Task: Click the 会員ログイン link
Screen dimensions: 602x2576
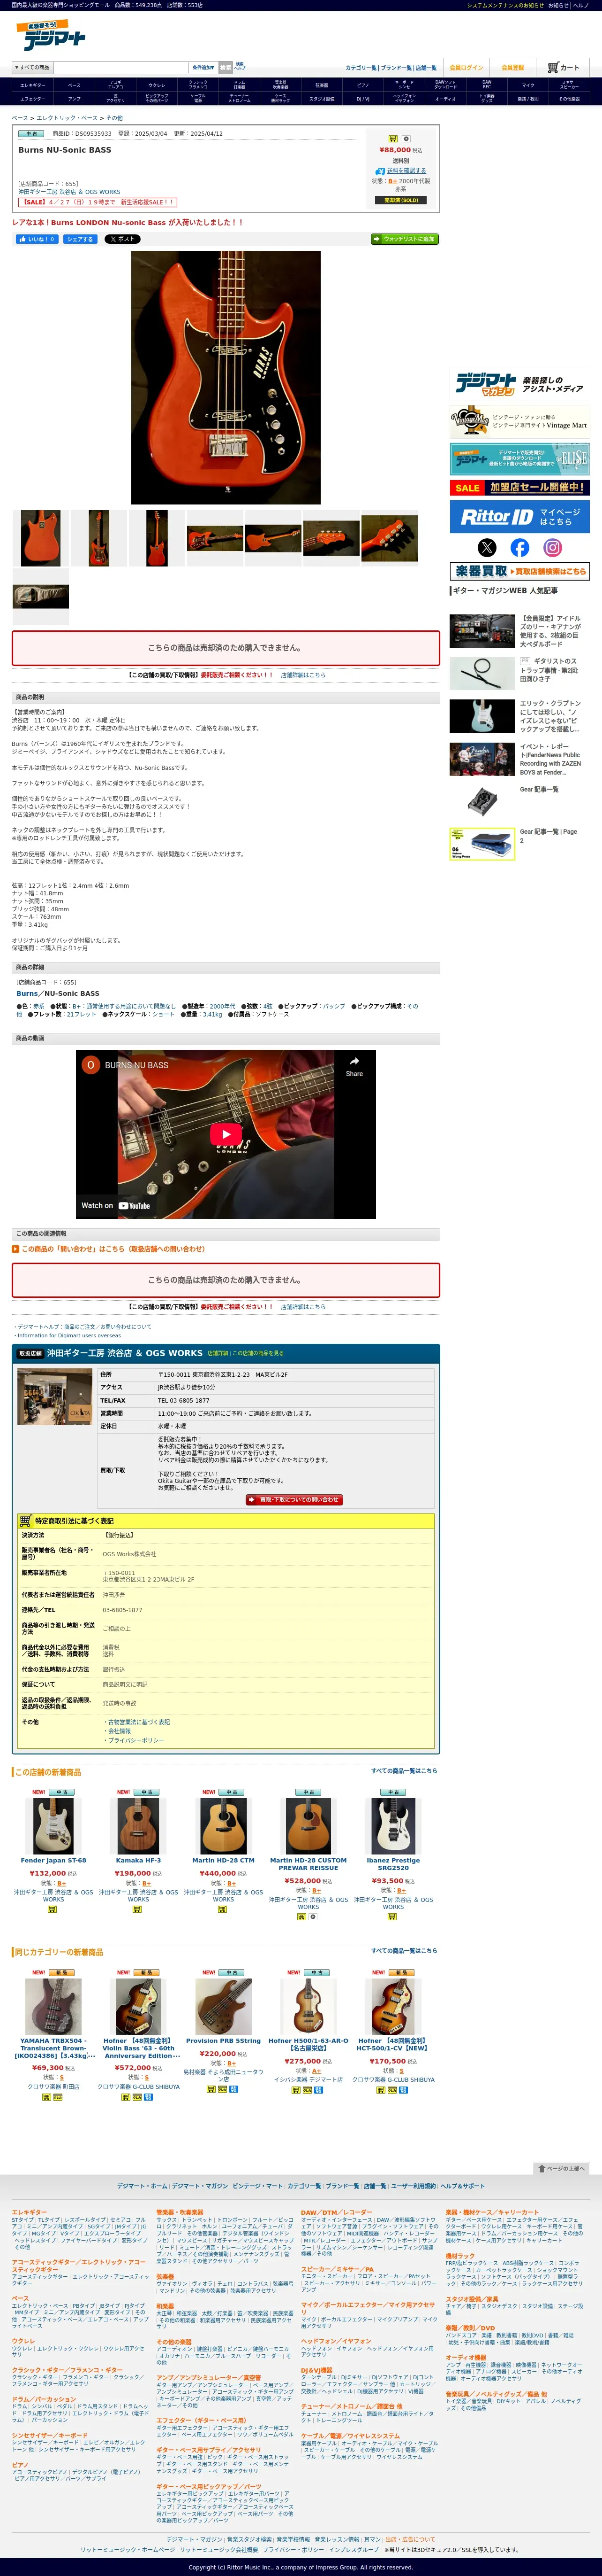Action: (466, 67)
